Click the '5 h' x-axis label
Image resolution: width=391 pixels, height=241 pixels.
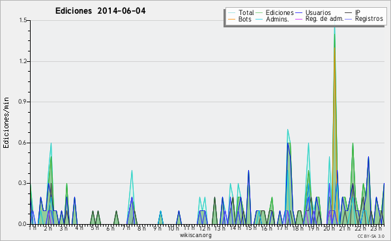[x=94, y=228]
